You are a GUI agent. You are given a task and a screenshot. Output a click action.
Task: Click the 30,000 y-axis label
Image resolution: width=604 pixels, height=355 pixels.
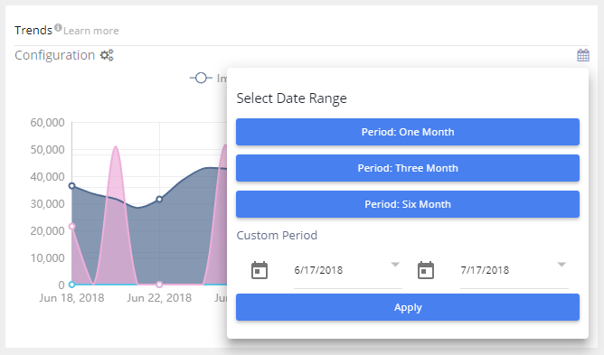click(47, 203)
